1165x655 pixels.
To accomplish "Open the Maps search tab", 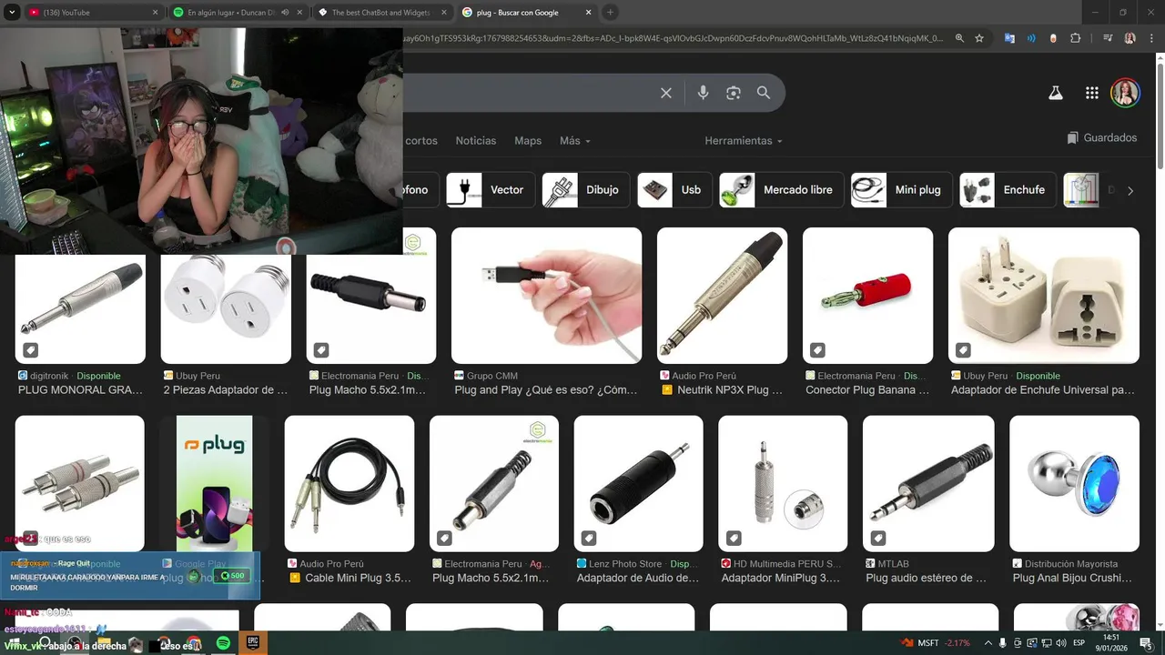I will [528, 141].
